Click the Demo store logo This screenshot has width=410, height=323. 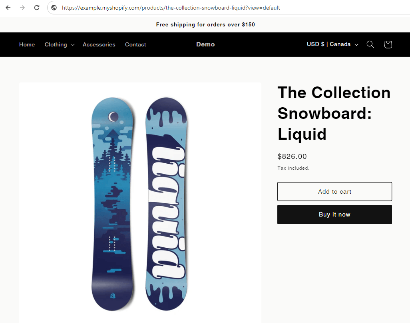click(x=205, y=44)
